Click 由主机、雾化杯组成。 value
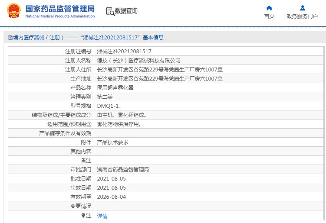Screen dimensions: 326x223 point(122,115)
